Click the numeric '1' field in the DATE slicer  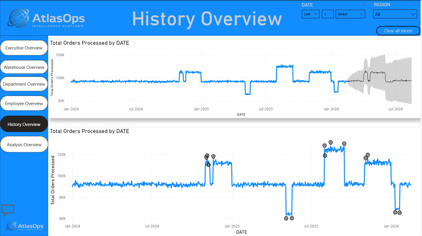(x=328, y=14)
